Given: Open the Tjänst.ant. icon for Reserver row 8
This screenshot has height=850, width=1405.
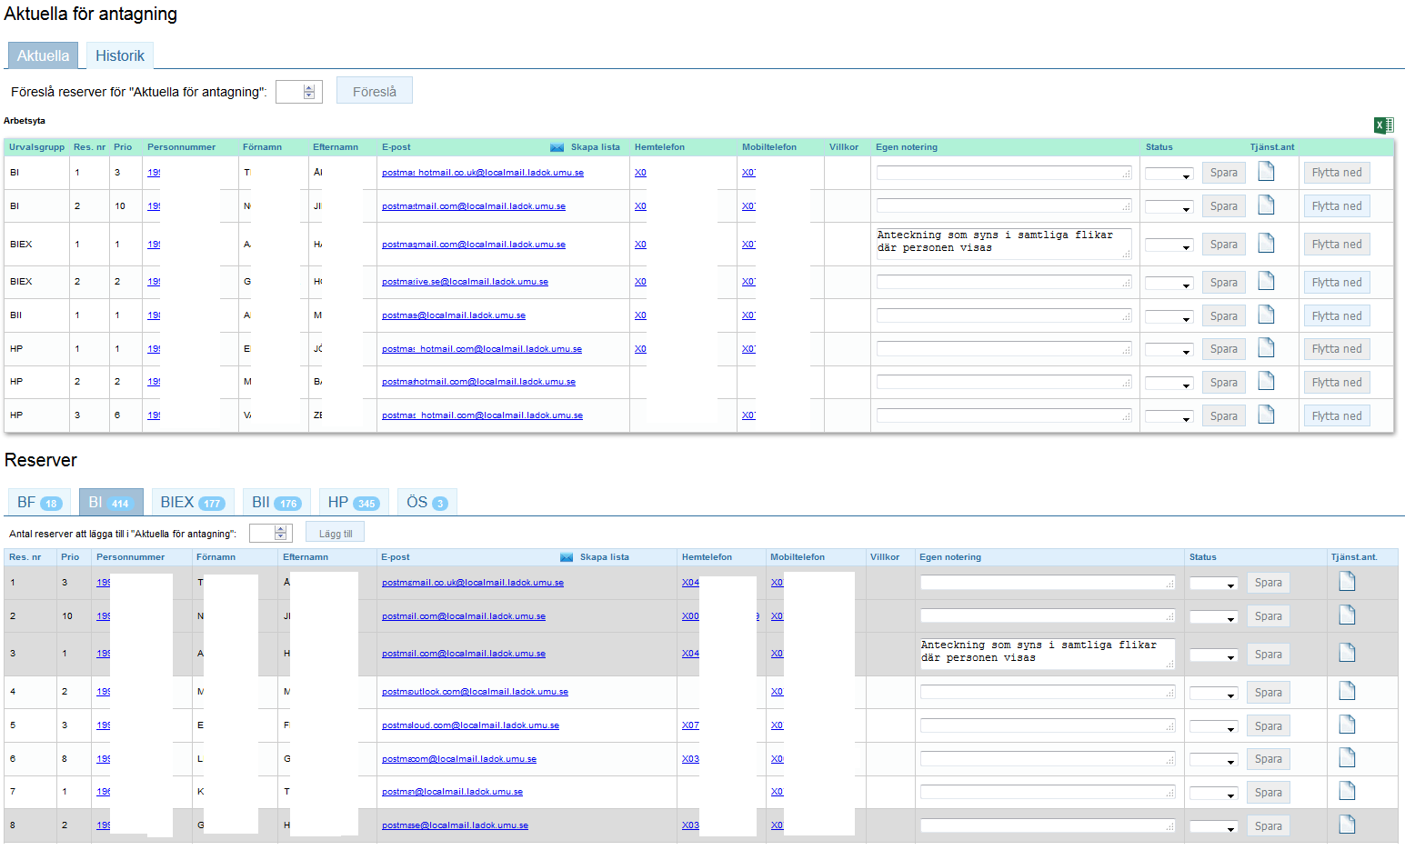Looking at the screenshot, I should click(1347, 825).
